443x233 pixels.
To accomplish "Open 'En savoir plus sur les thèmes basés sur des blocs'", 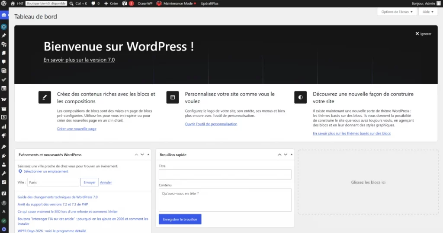I will 352,134.
